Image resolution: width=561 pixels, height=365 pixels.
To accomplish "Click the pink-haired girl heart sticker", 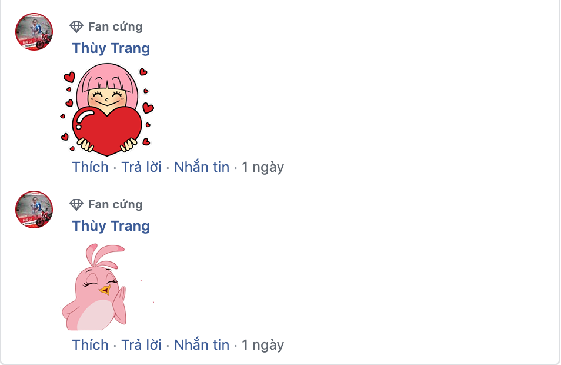I will point(107,109).
